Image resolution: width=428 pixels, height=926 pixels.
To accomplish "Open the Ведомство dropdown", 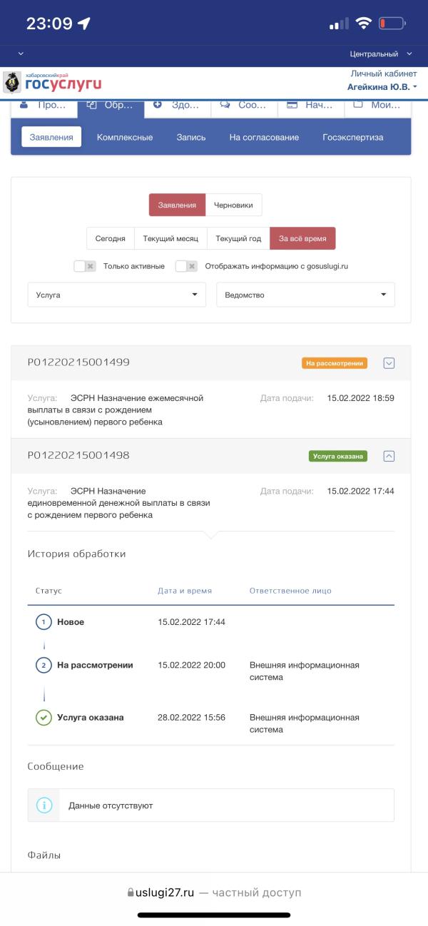I will [305, 295].
